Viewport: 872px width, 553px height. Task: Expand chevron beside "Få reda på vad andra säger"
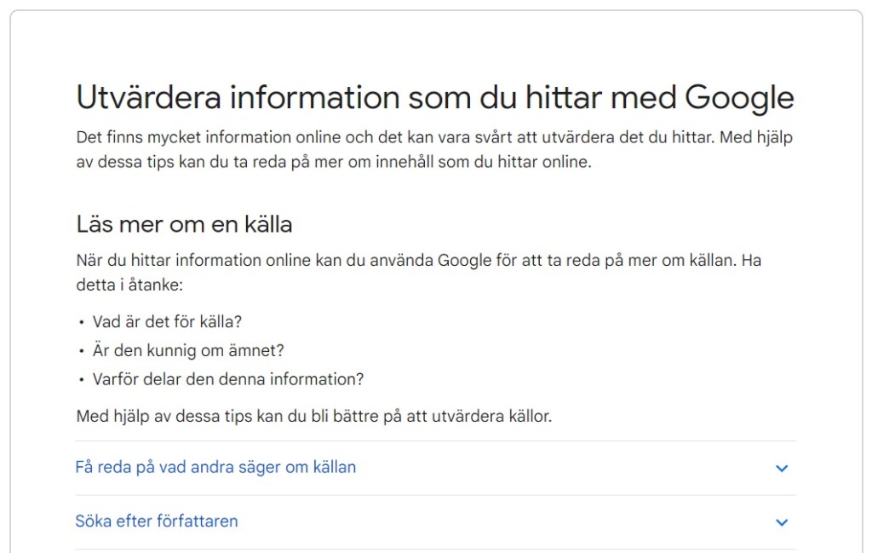coord(782,468)
